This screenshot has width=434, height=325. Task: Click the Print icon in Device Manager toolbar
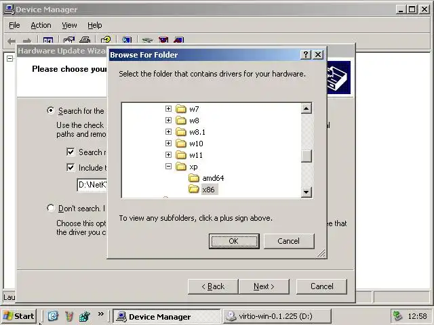(x=84, y=41)
